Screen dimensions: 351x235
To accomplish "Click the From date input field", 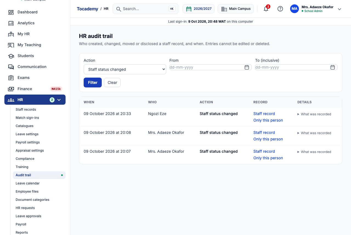I will (211, 67).
